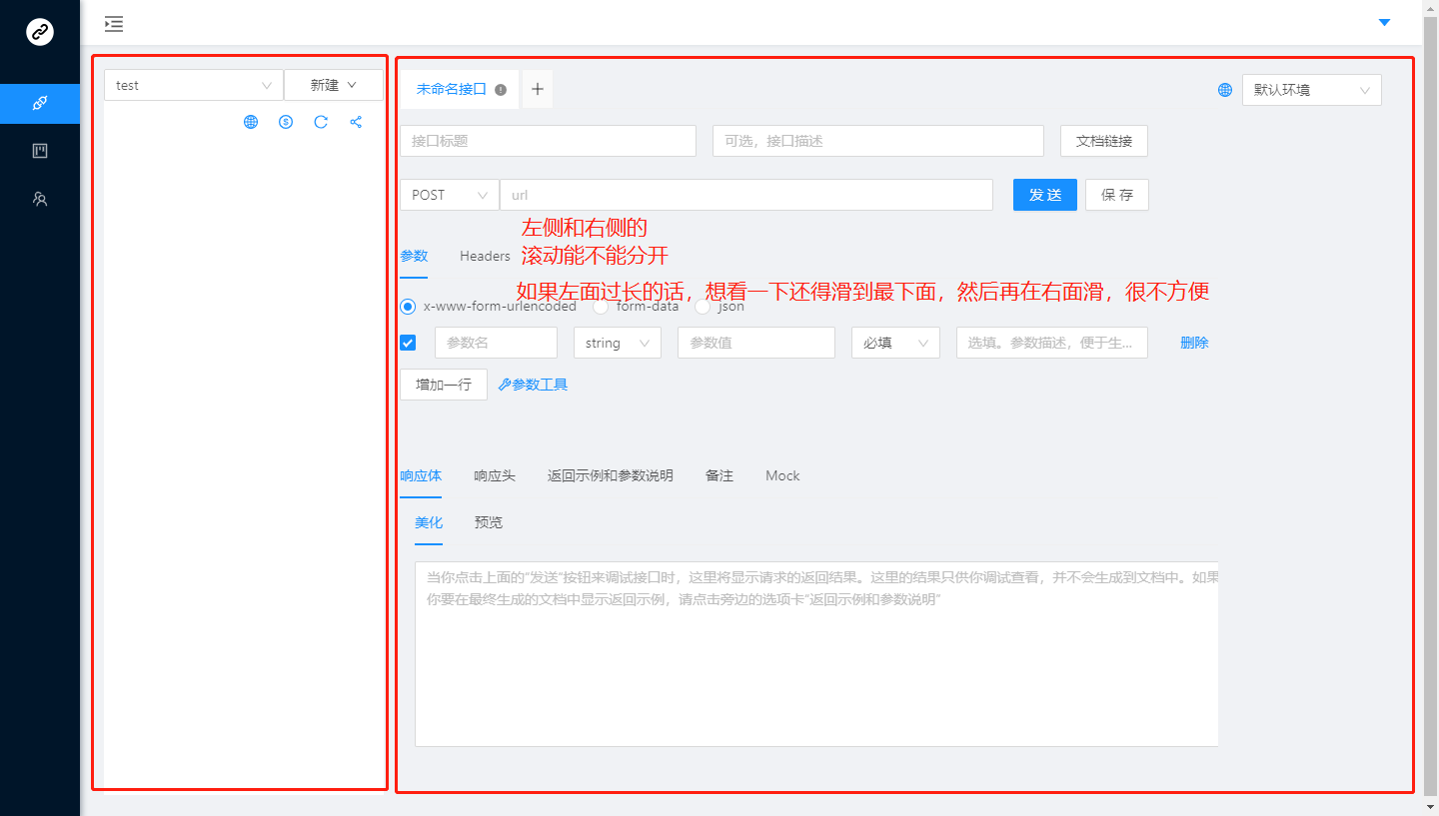Select the form-data radio option

pos(601,307)
